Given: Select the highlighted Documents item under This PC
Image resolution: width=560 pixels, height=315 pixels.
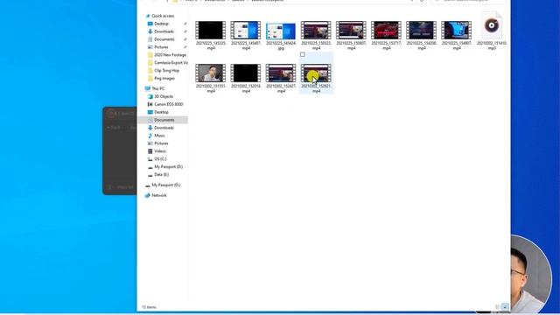Looking at the screenshot, I should [x=164, y=120].
